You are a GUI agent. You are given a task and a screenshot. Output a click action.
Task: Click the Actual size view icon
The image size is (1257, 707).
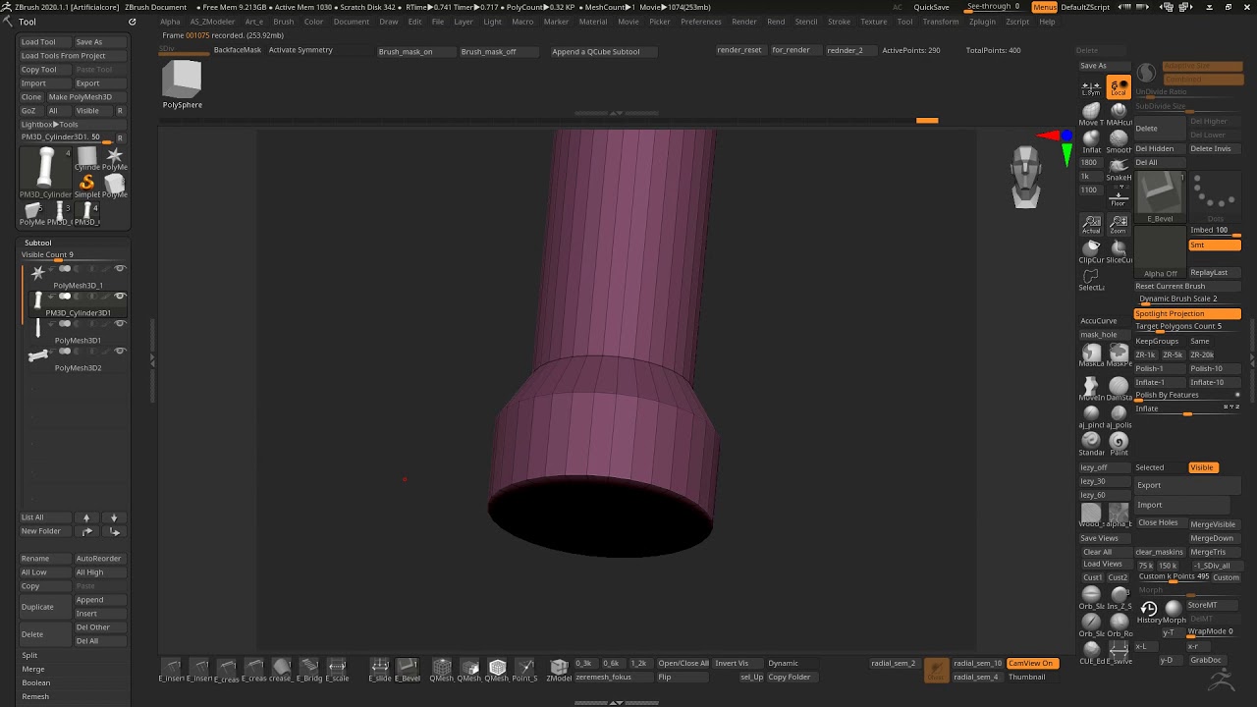[x=1091, y=224]
